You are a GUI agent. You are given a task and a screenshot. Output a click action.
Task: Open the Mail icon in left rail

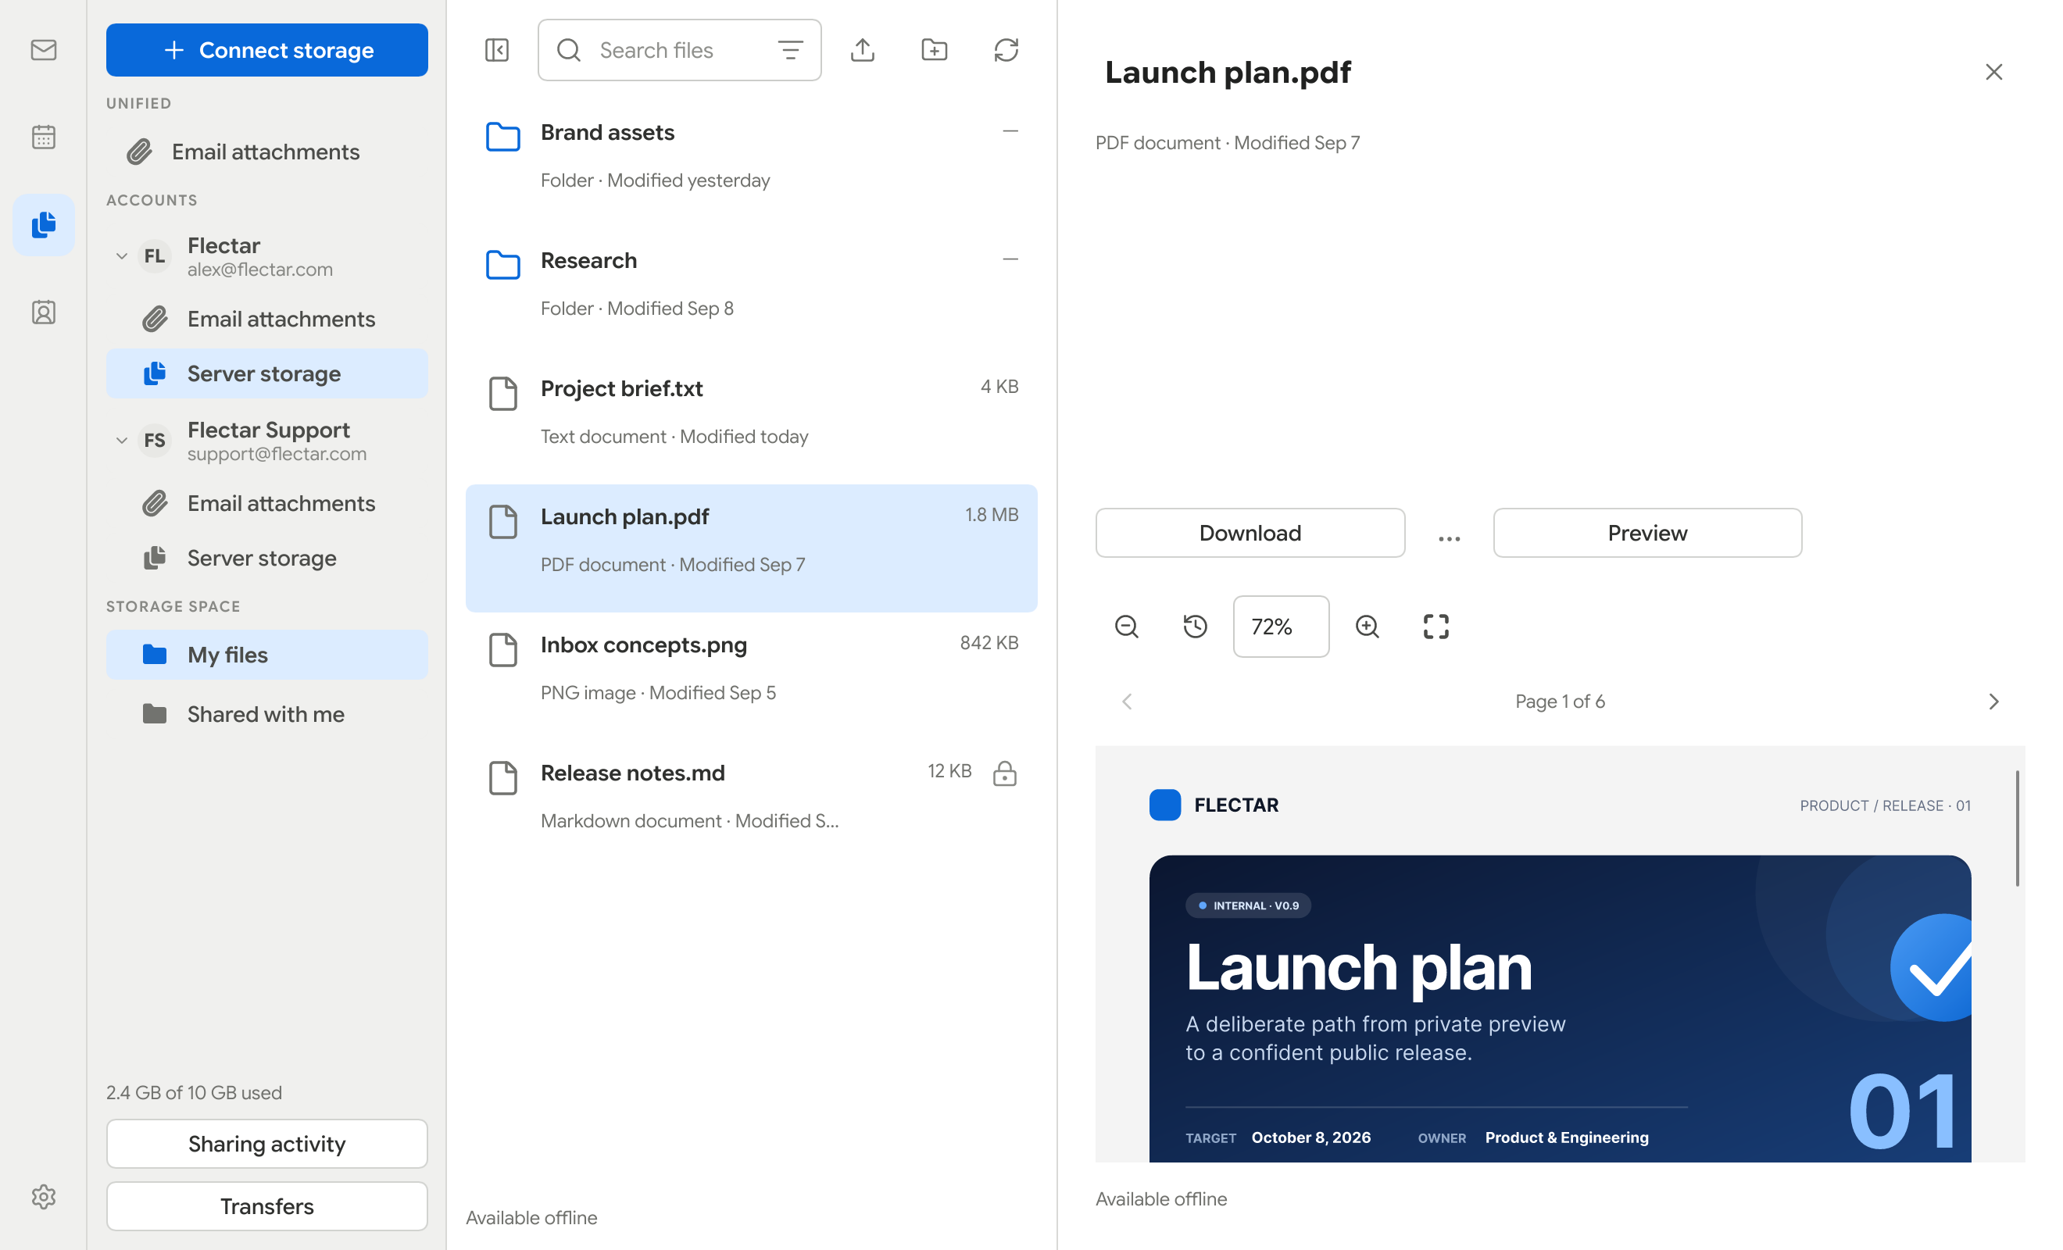click(44, 50)
